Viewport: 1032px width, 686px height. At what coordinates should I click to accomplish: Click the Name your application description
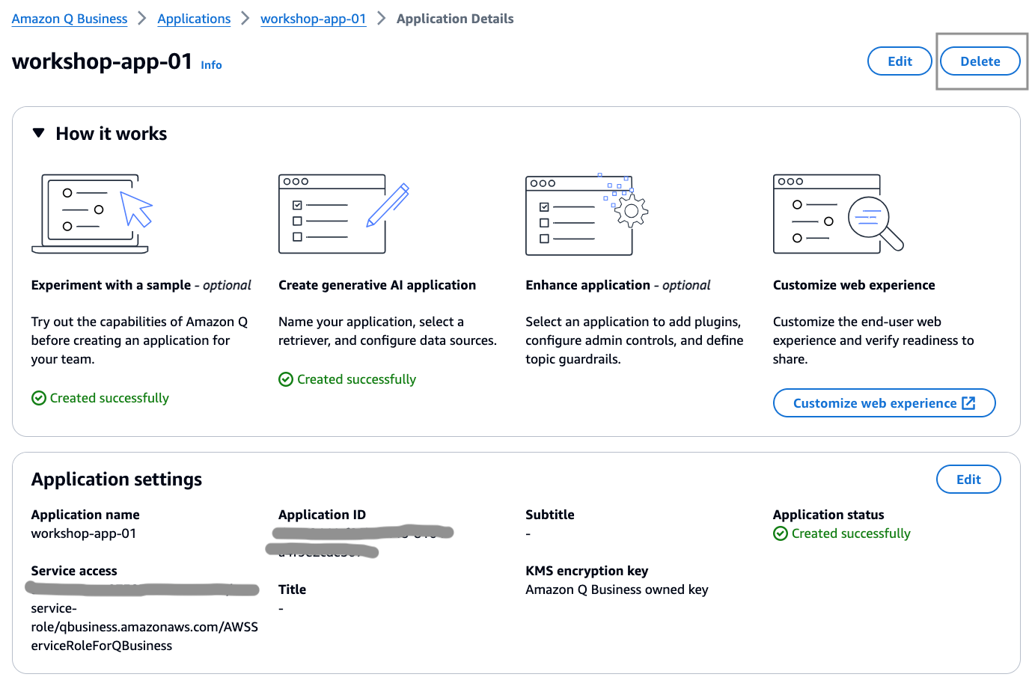pyautogui.click(x=388, y=331)
